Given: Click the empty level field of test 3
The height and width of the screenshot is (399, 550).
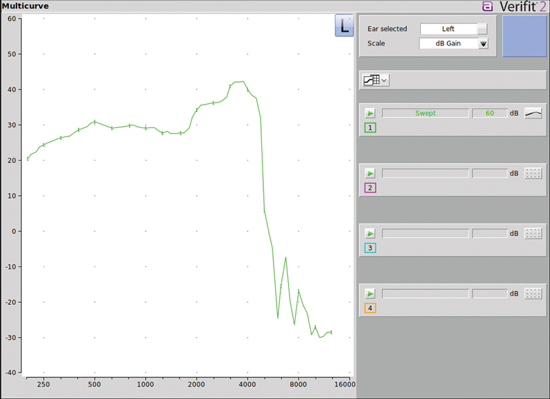Looking at the screenshot, I should point(489,233).
